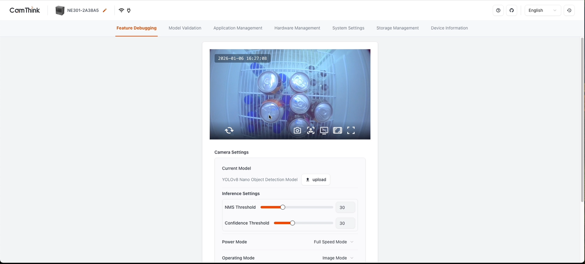Viewport: 585px width, 264px height.
Task: Click the history clock icon
Action: [569, 11]
